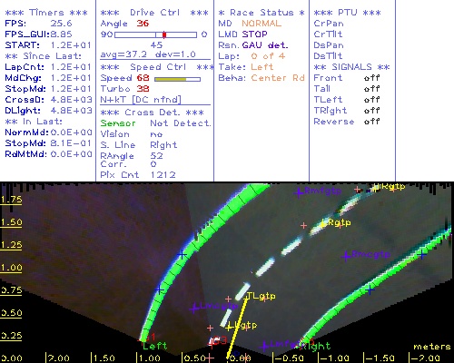Click the red marker on Angle slider
The image size is (454, 363).
tap(164, 34)
